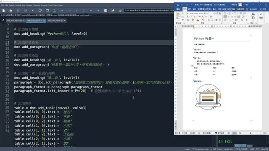Switch to the Insert tab in Word

click(x=190, y=9)
